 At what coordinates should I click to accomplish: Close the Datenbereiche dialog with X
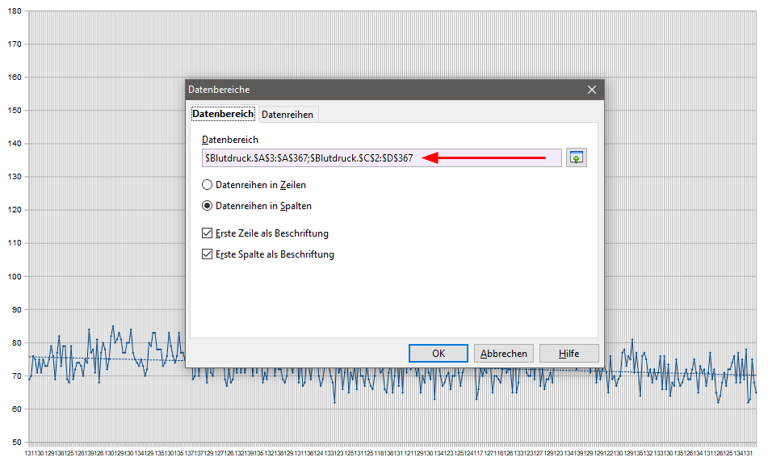(x=591, y=90)
